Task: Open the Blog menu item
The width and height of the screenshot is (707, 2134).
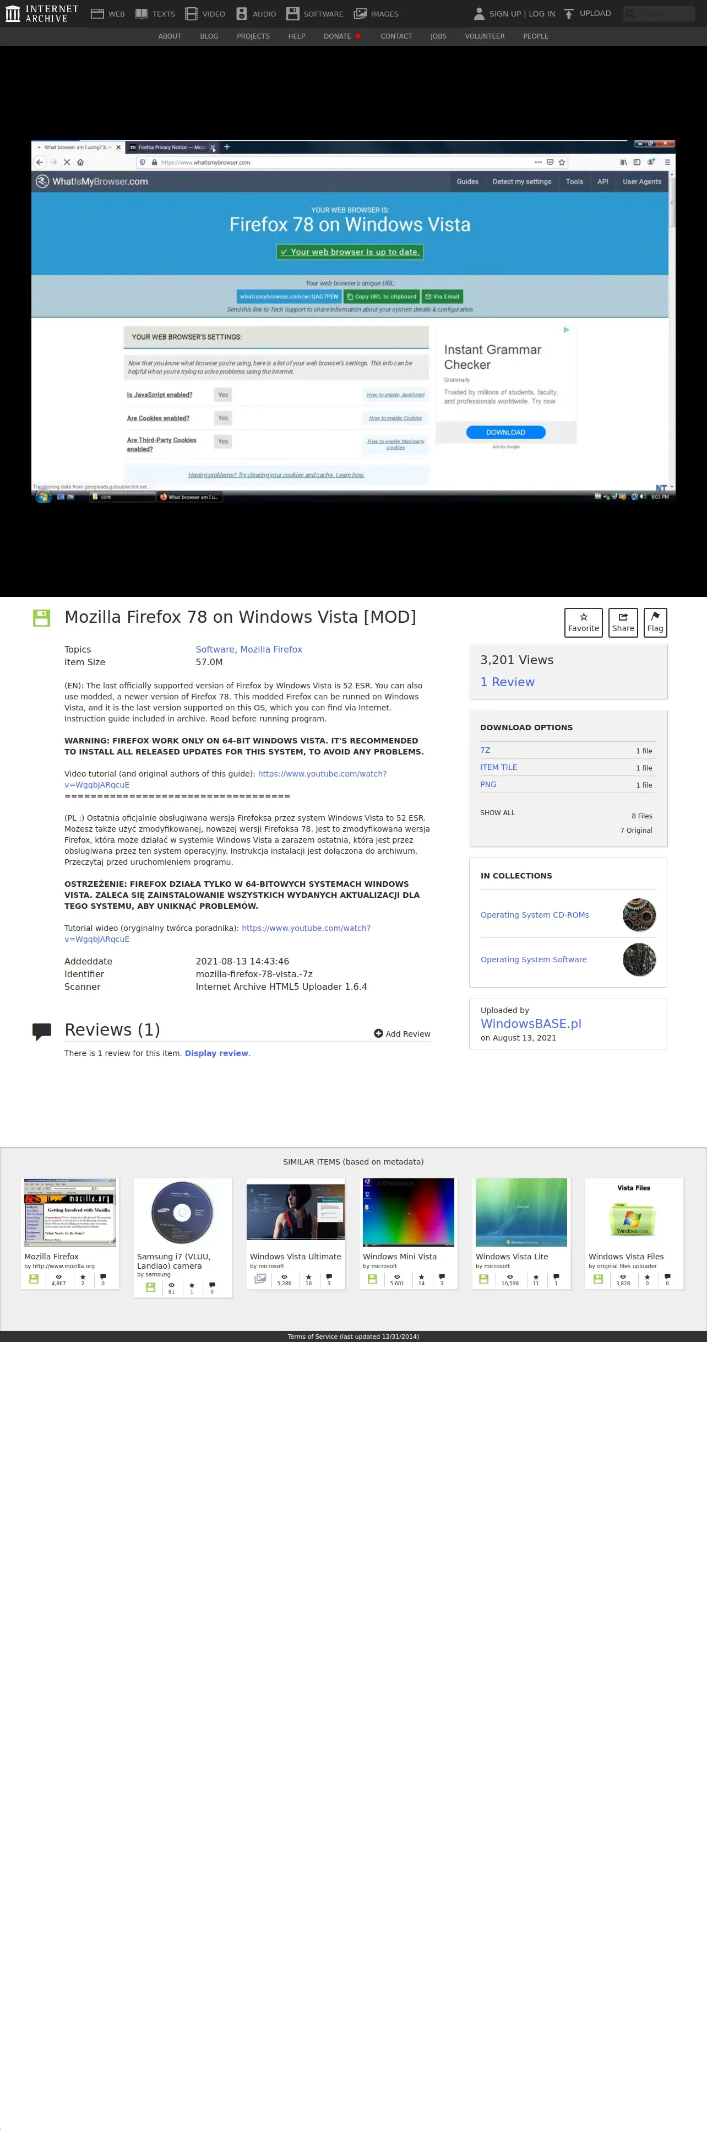Action: tap(209, 36)
